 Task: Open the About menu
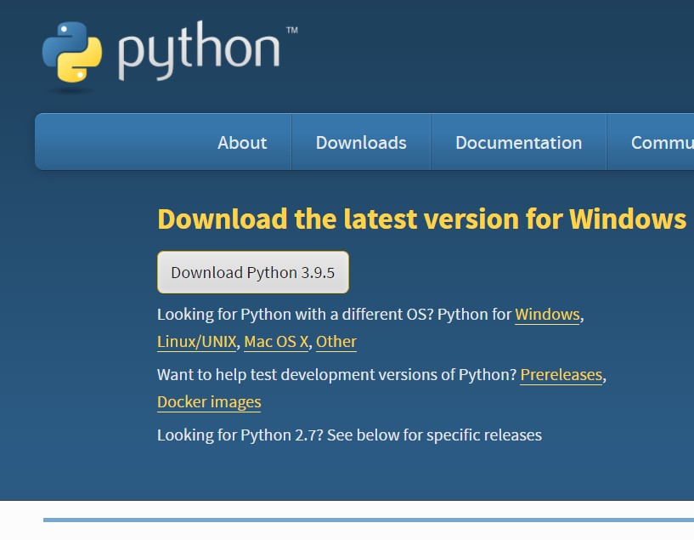tap(242, 143)
